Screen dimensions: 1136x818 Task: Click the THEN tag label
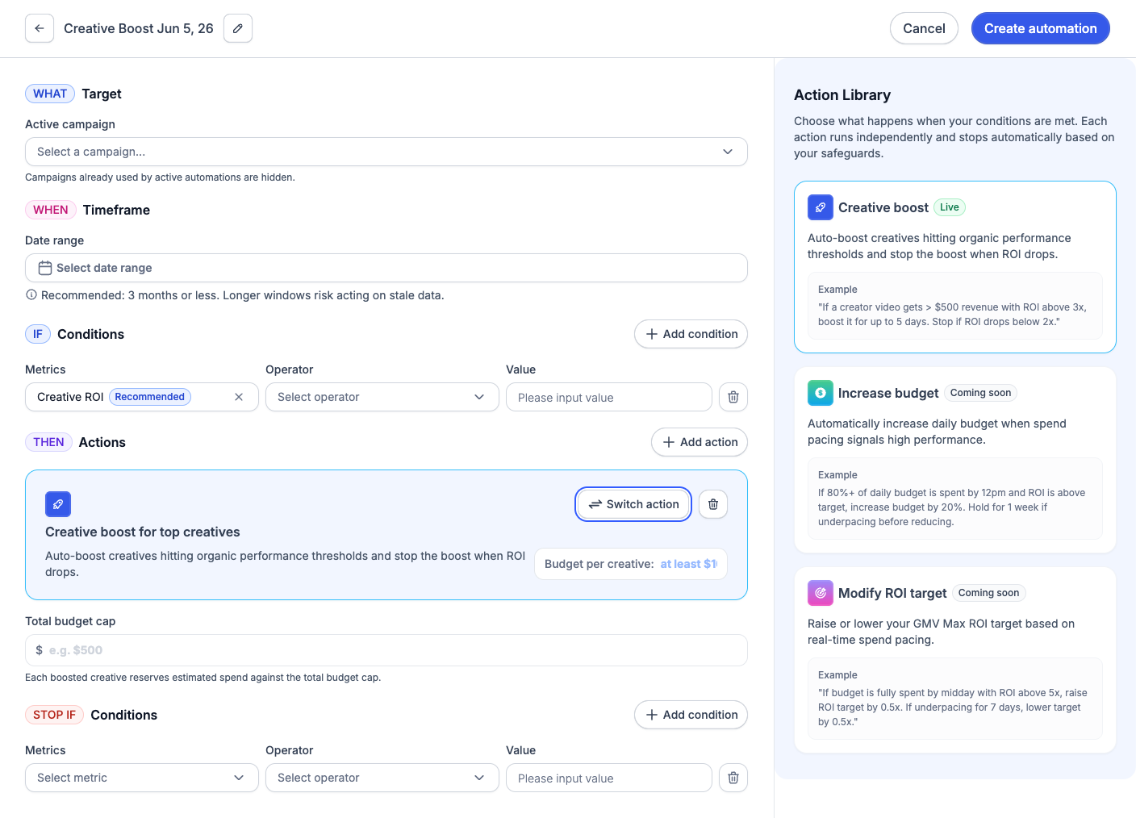(48, 442)
